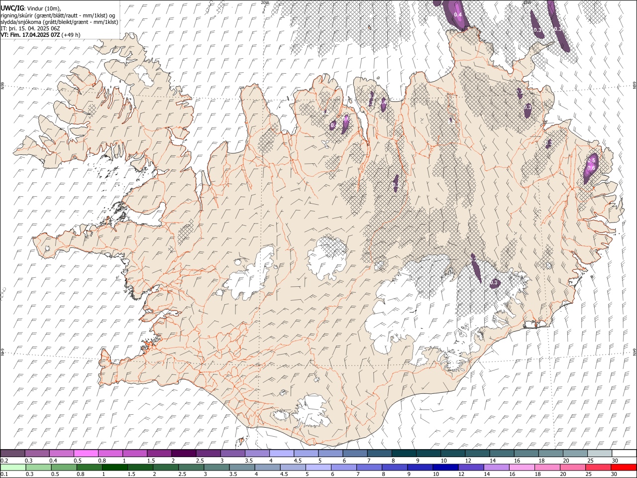Click rain legend swatch between 3 and 3.5
Screen dimensions: 637x478
pos(216,467)
